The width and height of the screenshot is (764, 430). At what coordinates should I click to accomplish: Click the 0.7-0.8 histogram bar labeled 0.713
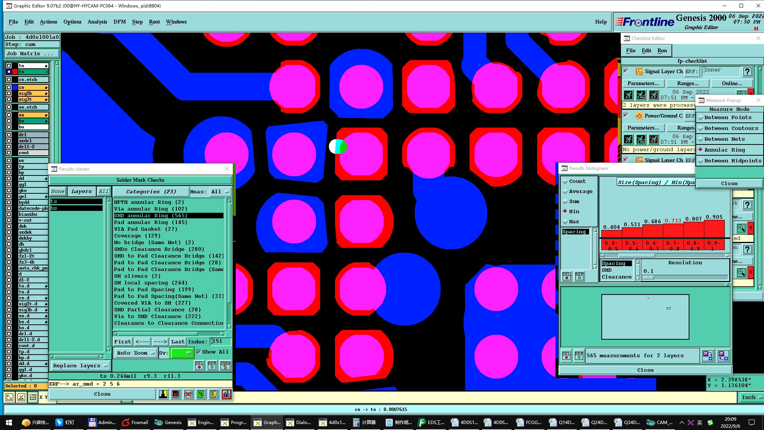point(673,230)
